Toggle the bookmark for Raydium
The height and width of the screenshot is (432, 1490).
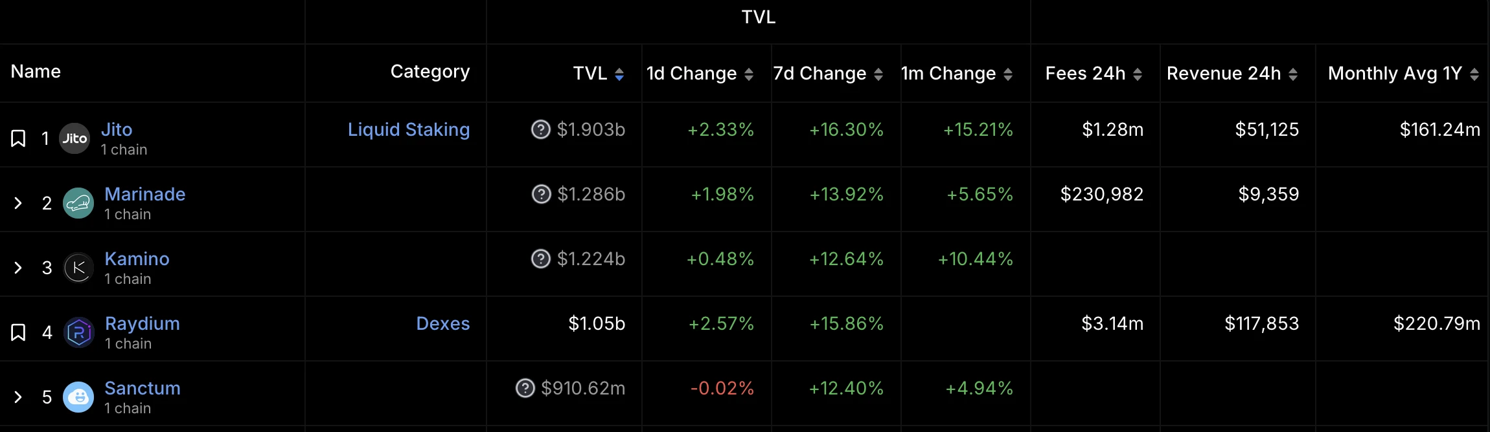pos(18,332)
